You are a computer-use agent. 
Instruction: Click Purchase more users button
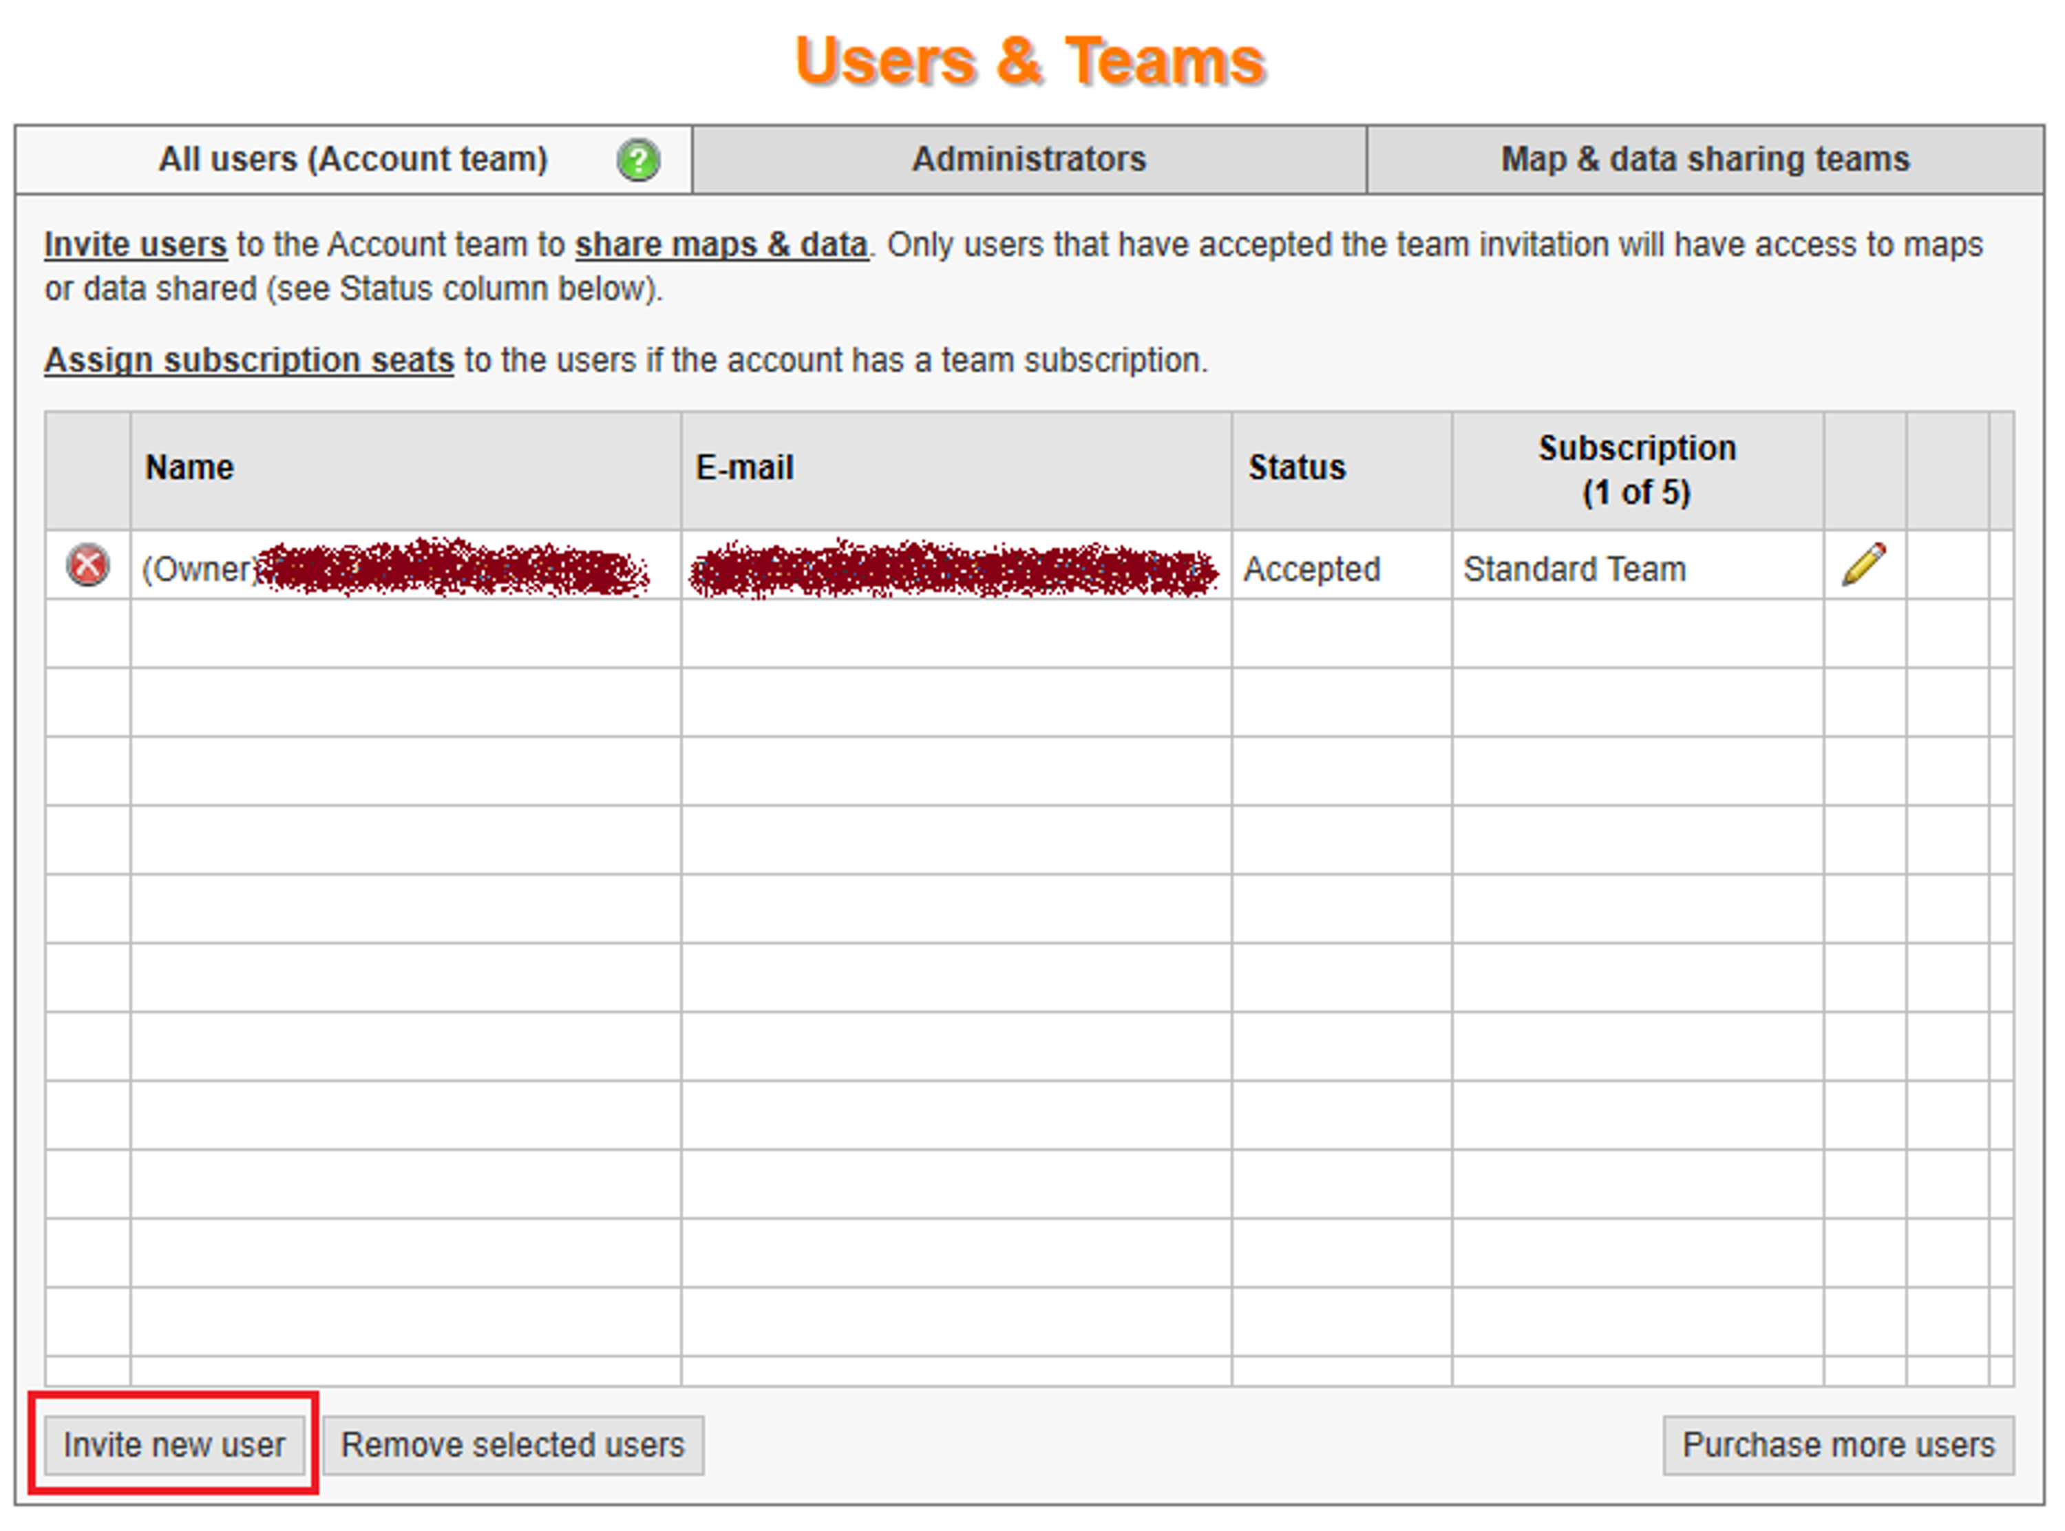tap(1838, 1445)
